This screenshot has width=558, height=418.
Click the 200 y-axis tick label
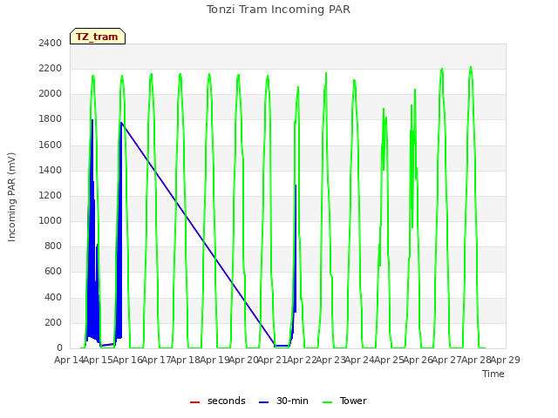click(x=53, y=322)
